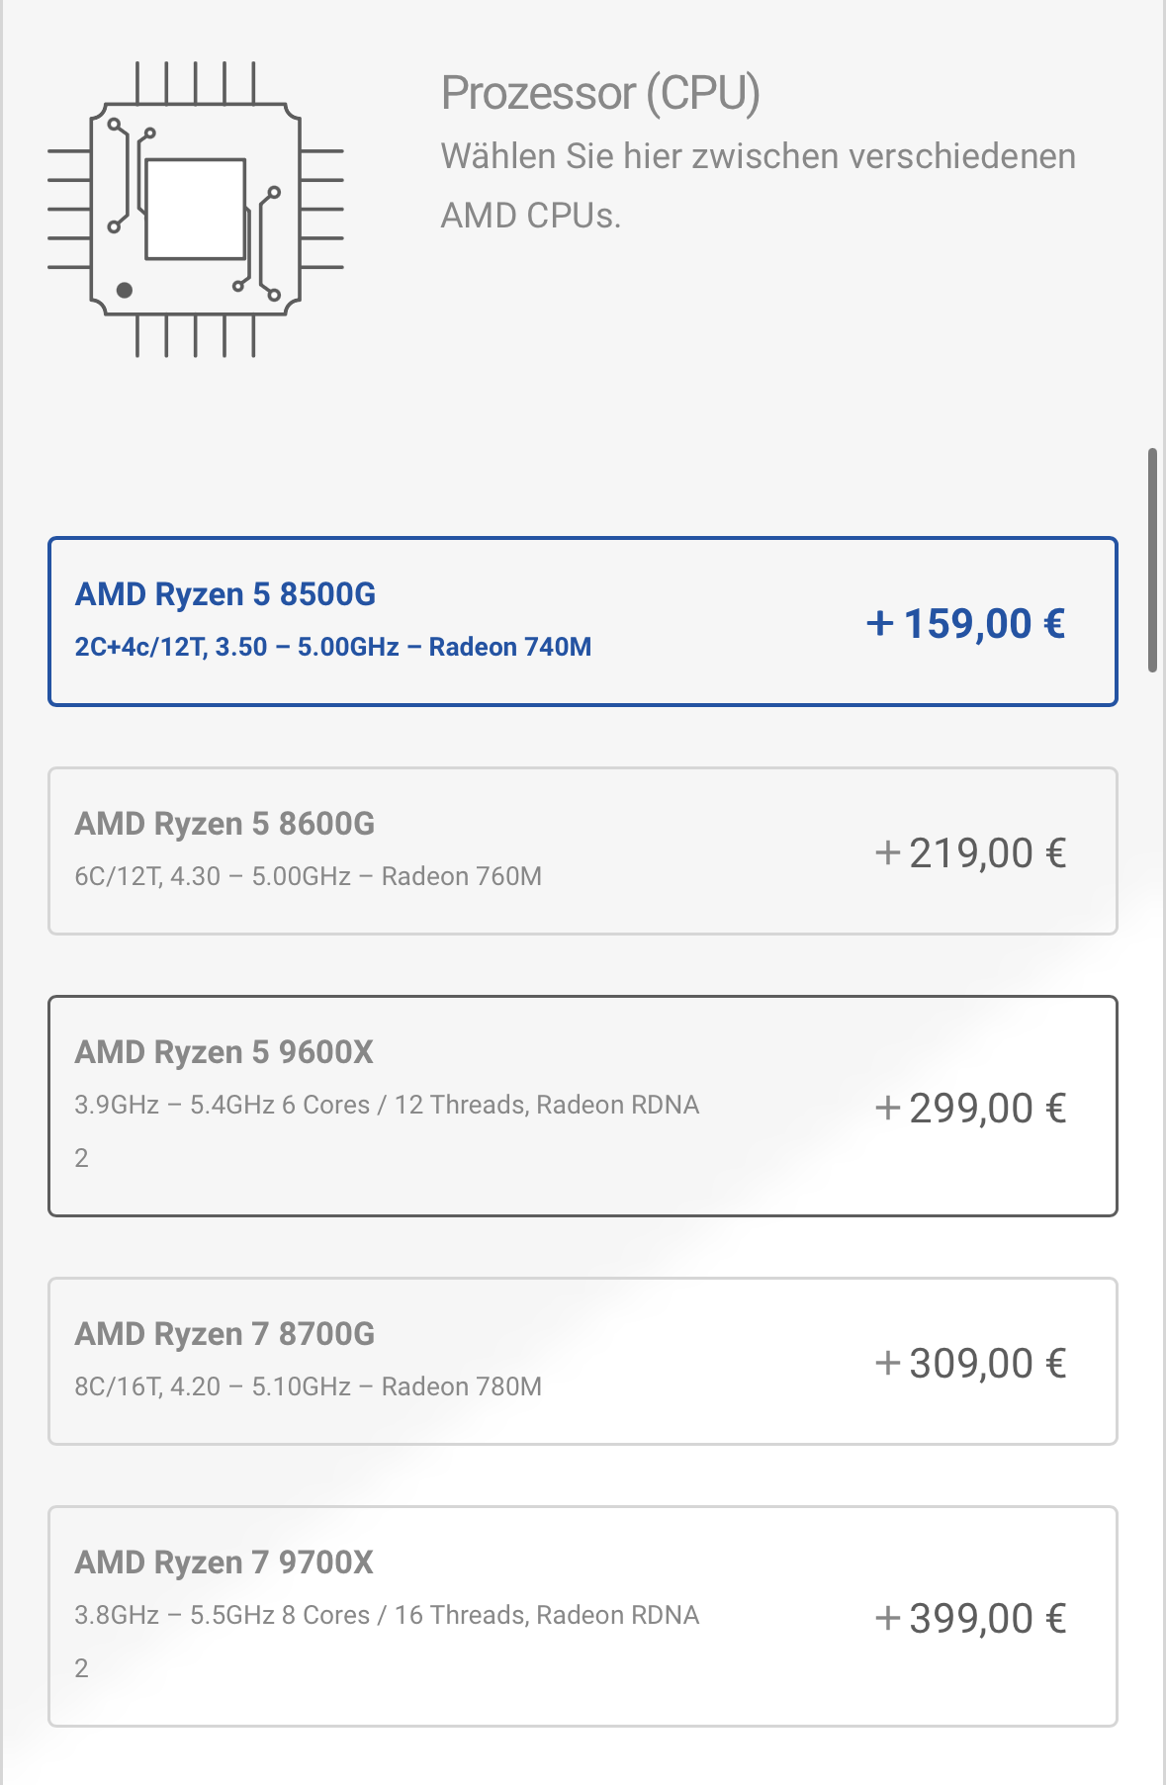Click the Radeon 760M spec line
Viewport: 1166px width, 1785px height.
(309, 876)
